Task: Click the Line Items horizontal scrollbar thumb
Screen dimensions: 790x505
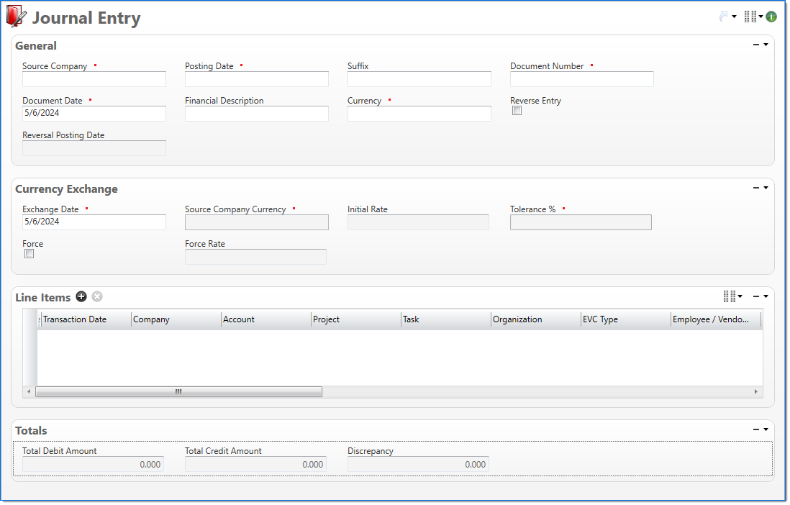Action: click(178, 392)
